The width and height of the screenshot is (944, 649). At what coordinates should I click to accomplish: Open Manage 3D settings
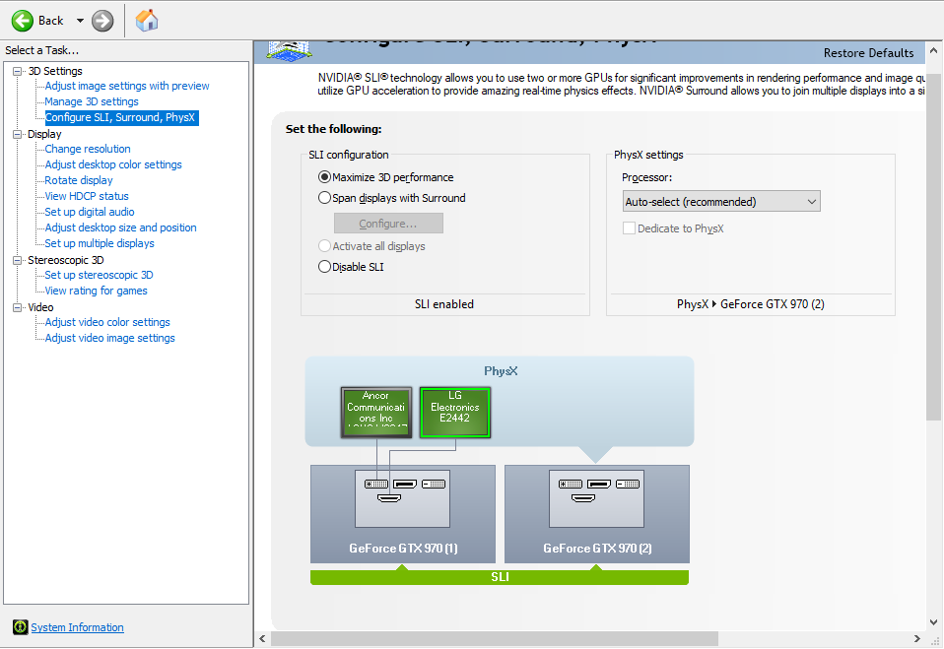coord(92,101)
